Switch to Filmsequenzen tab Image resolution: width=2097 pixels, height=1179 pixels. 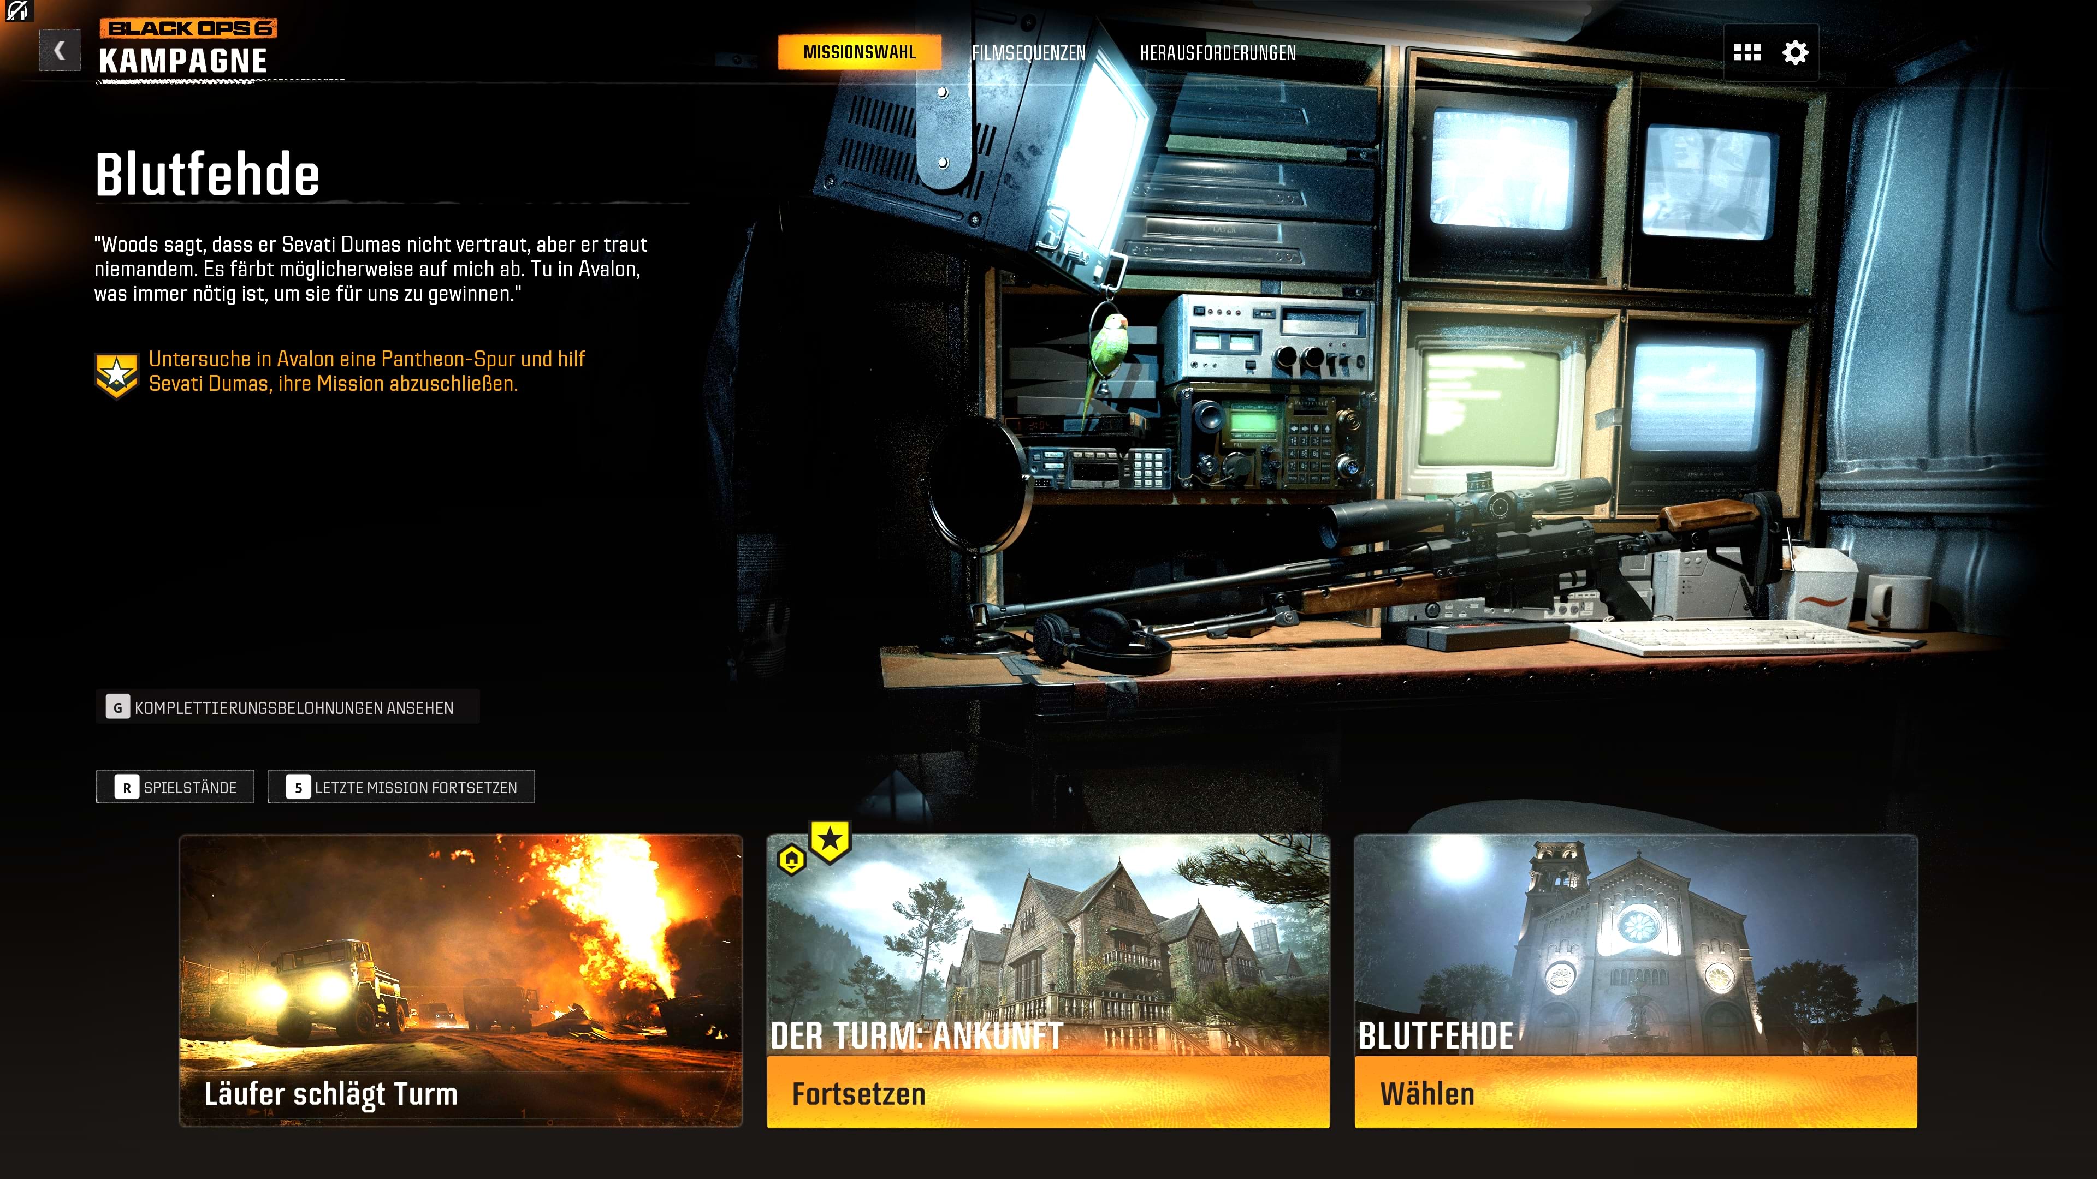(1028, 53)
